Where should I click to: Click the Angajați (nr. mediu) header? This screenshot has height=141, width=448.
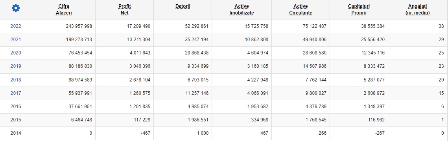tap(418, 9)
